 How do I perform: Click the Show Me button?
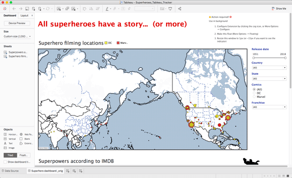(x=279, y=9)
